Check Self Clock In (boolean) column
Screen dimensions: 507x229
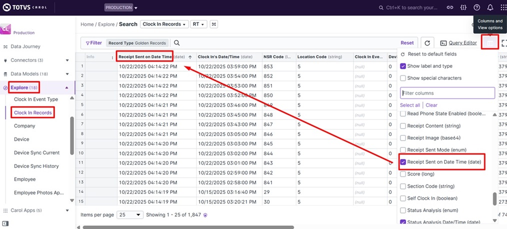click(x=403, y=198)
